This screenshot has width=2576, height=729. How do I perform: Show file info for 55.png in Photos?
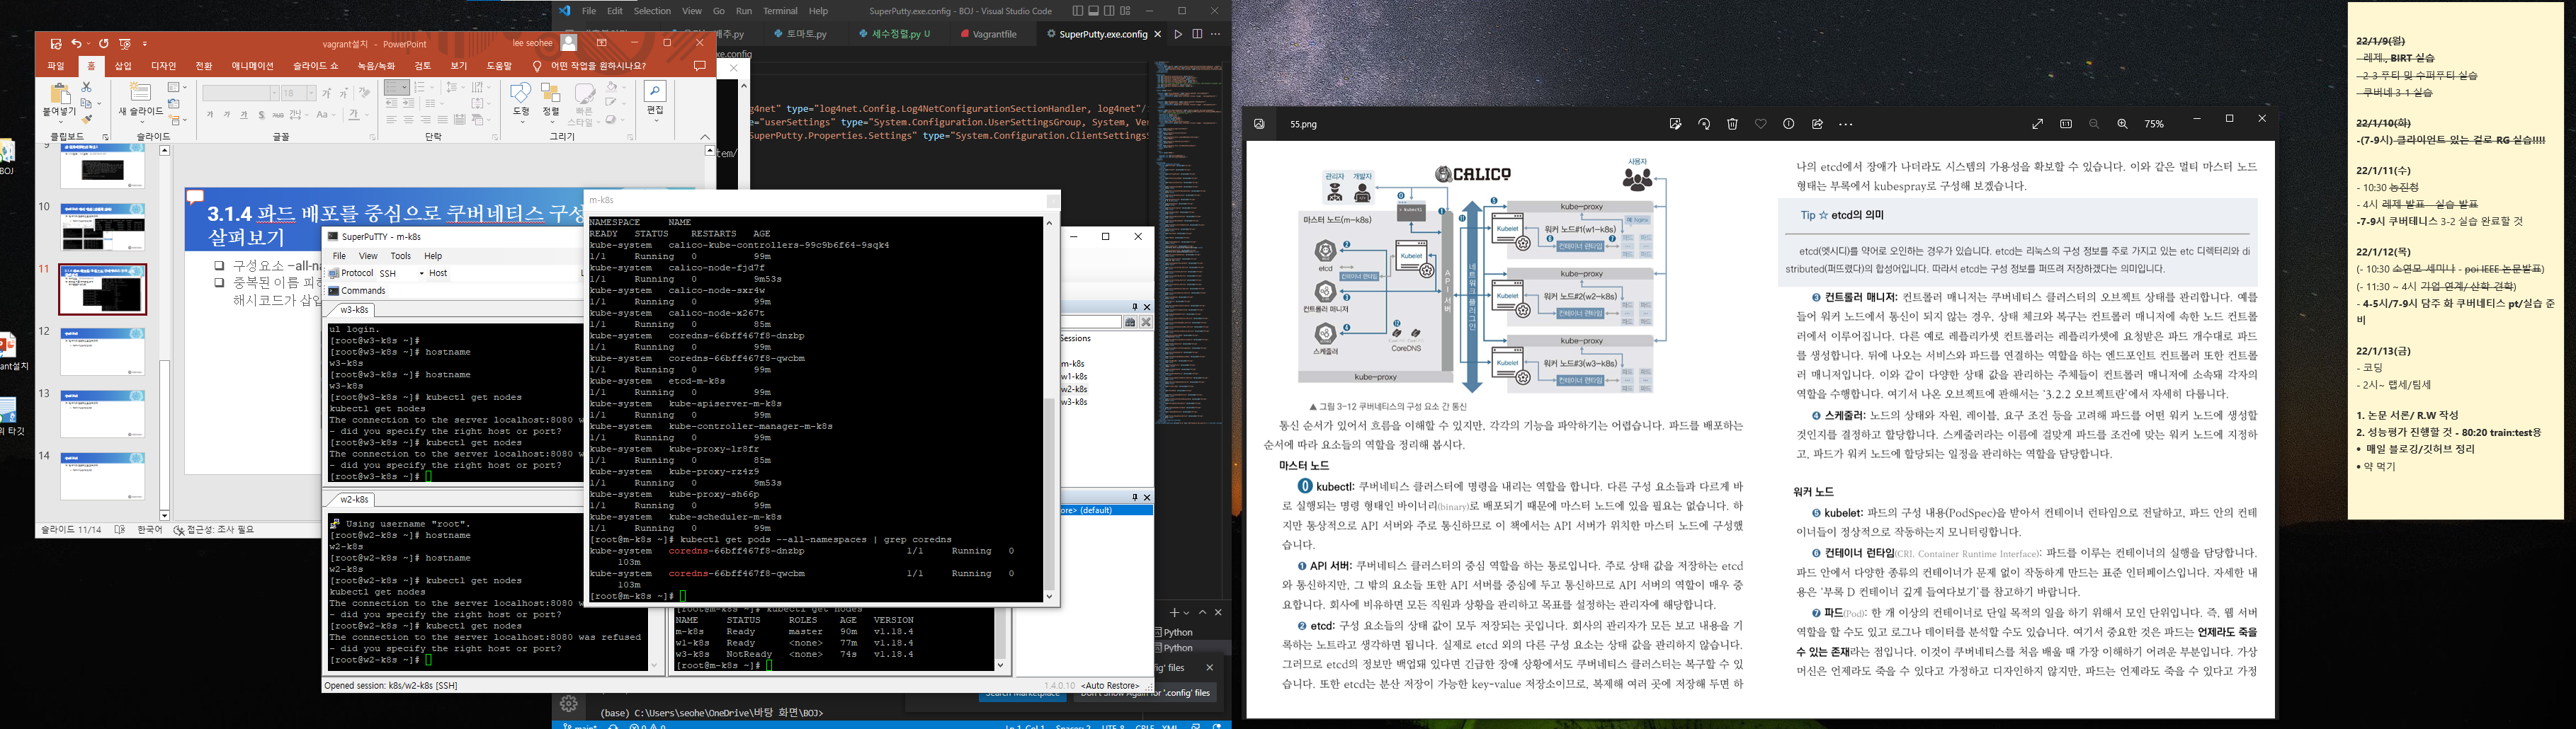click(1789, 124)
